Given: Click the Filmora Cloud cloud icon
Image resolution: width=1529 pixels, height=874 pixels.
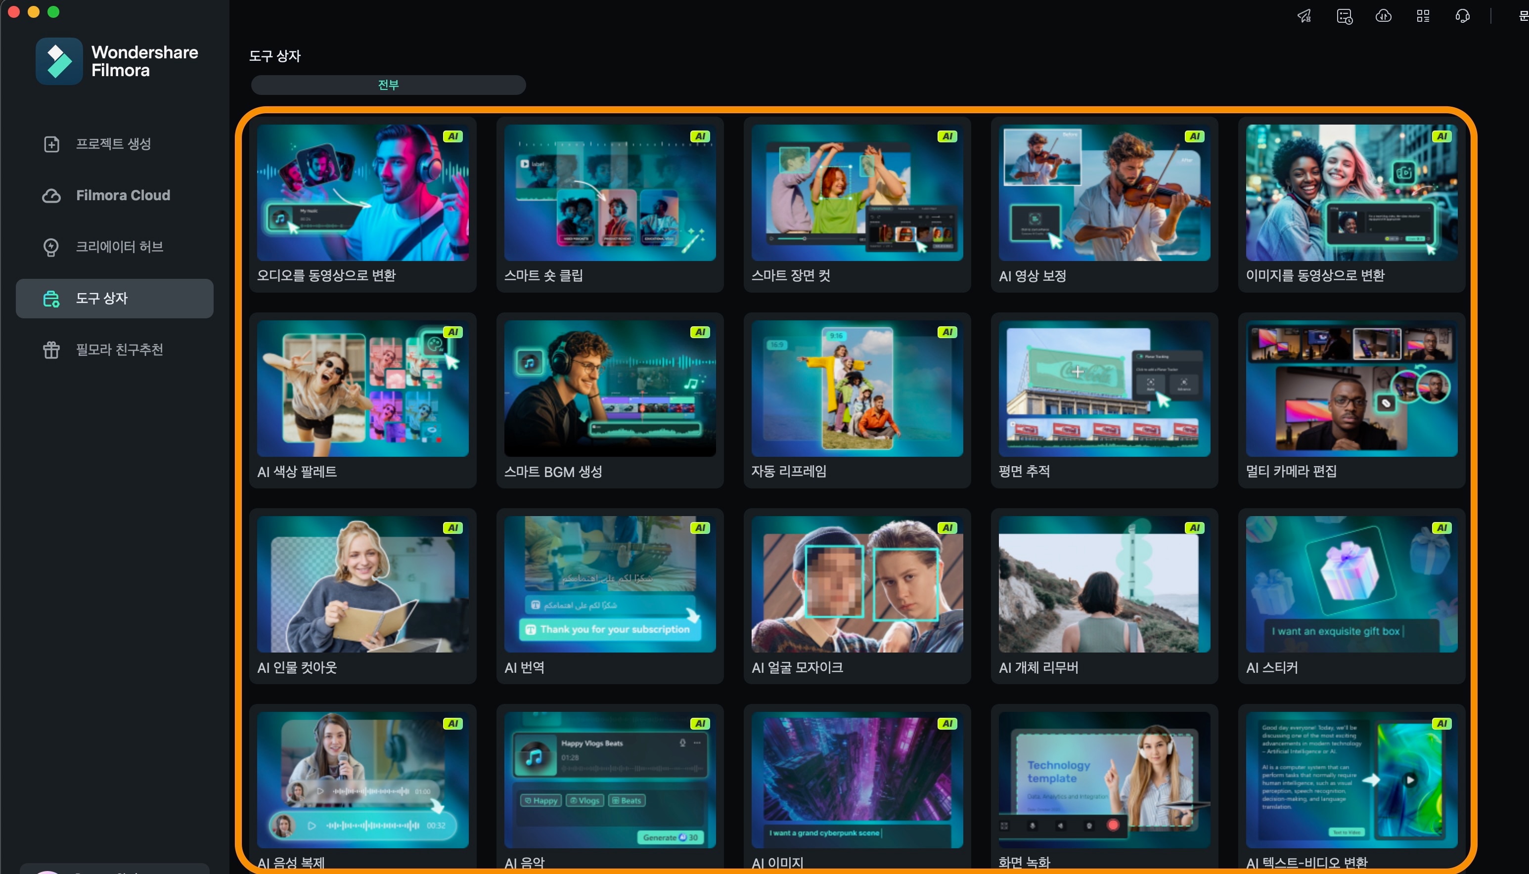Looking at the screenshot, I should click(x=51, y=196).
